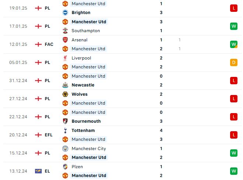The width and height of the screenshot is (243, 180).
Task: Click the Europa League flag icon
Action: click(38, 171)
